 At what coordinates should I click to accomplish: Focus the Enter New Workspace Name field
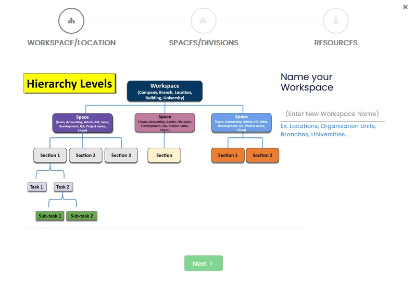332,114
